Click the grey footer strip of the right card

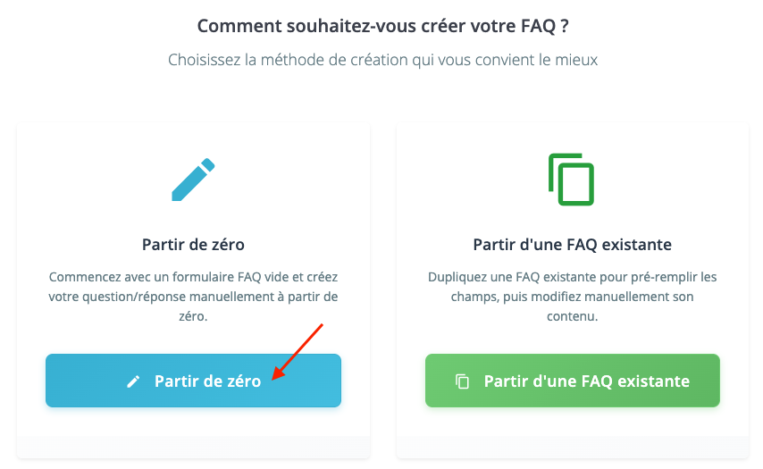click(572, 447)
